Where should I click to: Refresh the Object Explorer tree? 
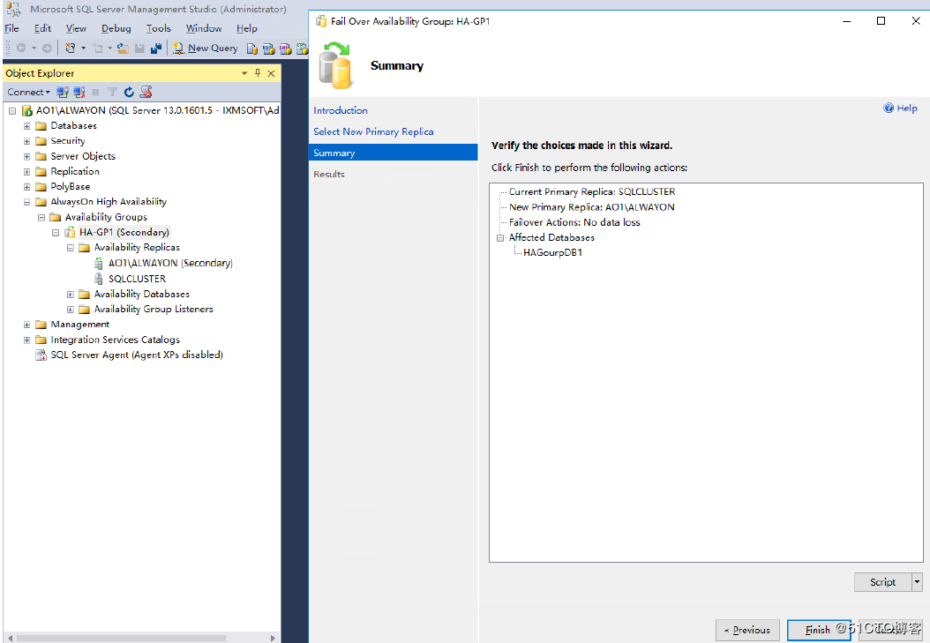point(129,92)
